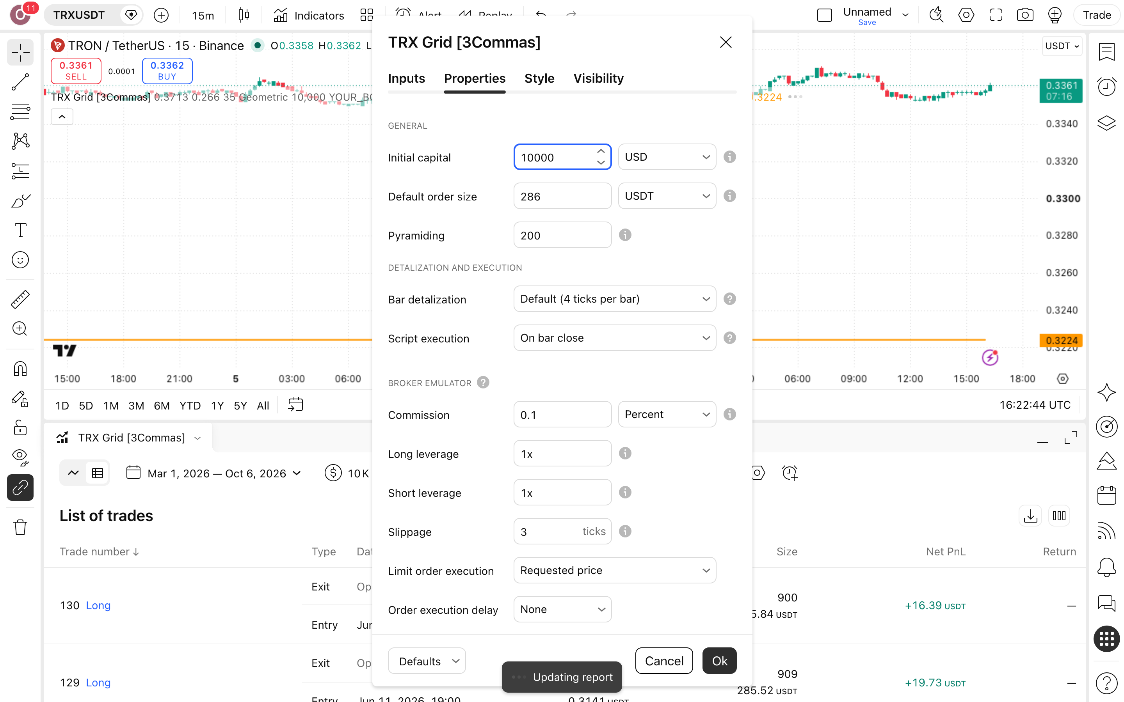Toggle magnet mode

click(x=20, y=369)
